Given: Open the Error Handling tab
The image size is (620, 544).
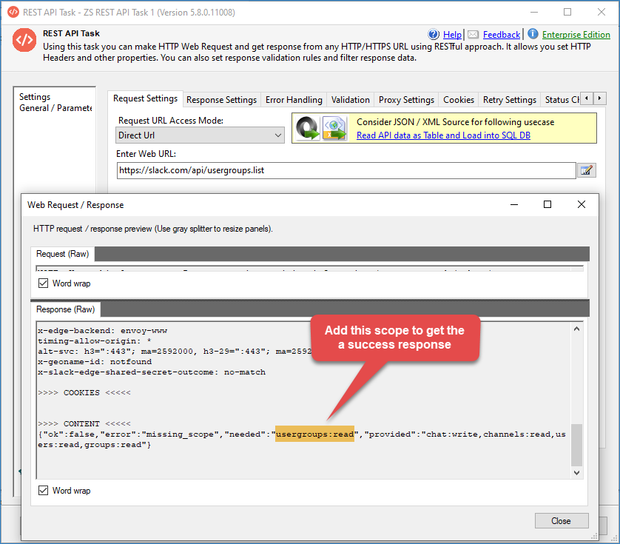Looking at the screenshot, I should (x=294, y=100).
